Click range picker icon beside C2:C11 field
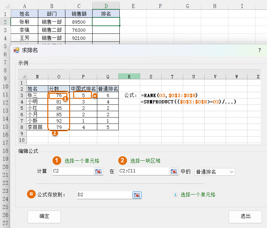This screenshot has width=267, height=228. (174, 171)
